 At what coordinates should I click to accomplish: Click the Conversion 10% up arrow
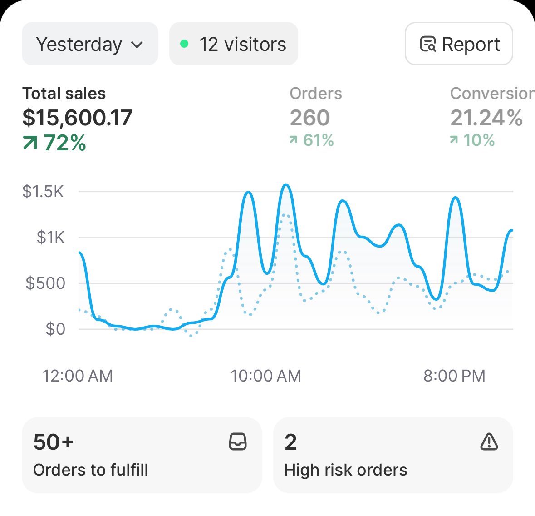(454, 140)
